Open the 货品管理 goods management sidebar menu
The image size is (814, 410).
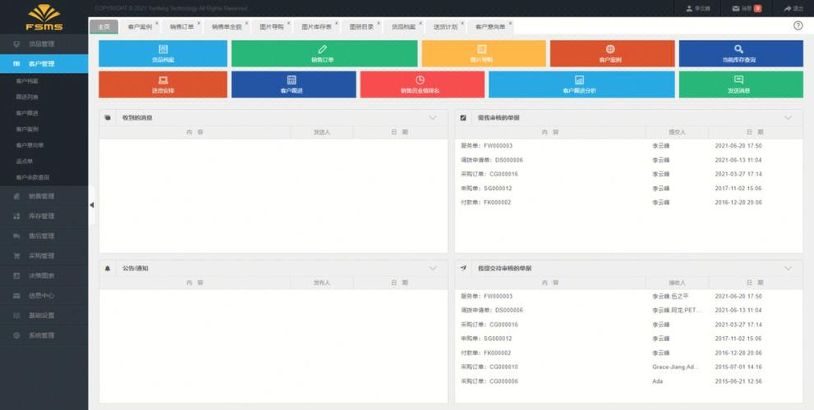pos(44,44)
